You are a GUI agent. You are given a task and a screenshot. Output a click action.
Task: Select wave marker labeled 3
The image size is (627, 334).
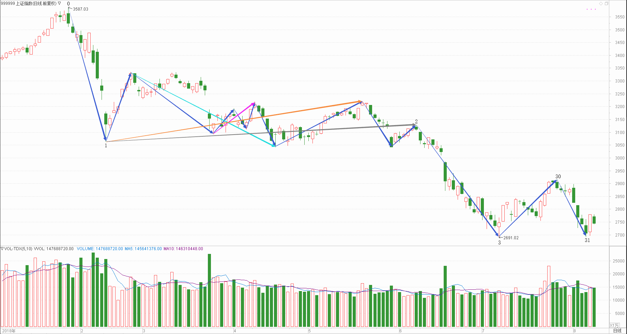[x=500, y=243]
